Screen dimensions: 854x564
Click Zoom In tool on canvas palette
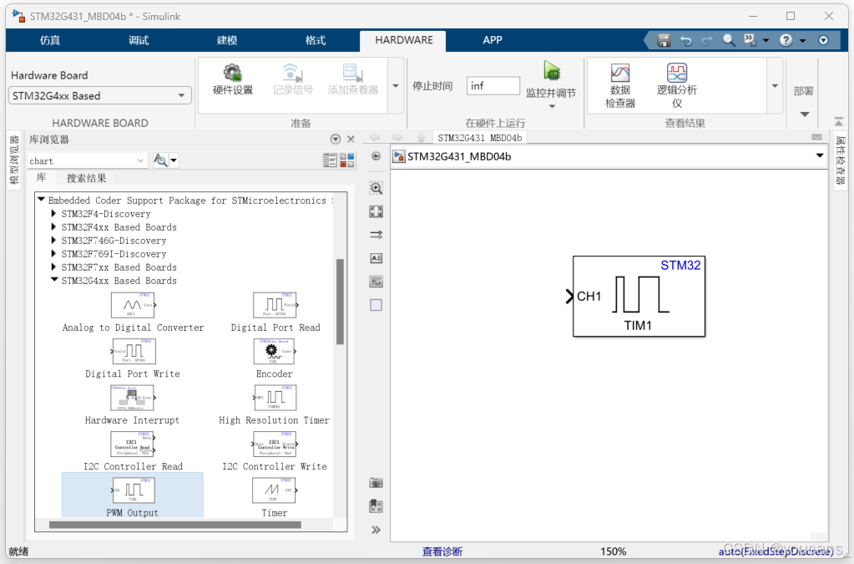[x=376, y=189]
